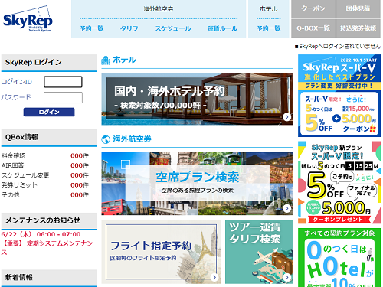383x287 pixels.
Task: Click the SkyRep ログイン panel header
Action: click(49, 62)
